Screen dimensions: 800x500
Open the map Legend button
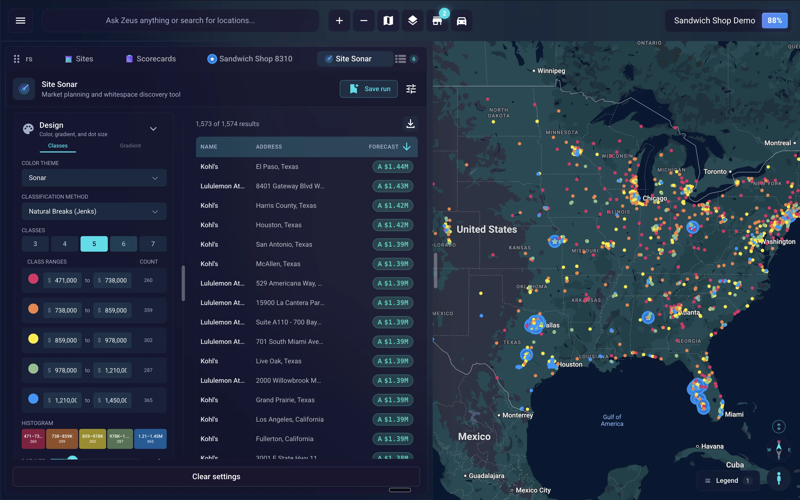point(728,481)
